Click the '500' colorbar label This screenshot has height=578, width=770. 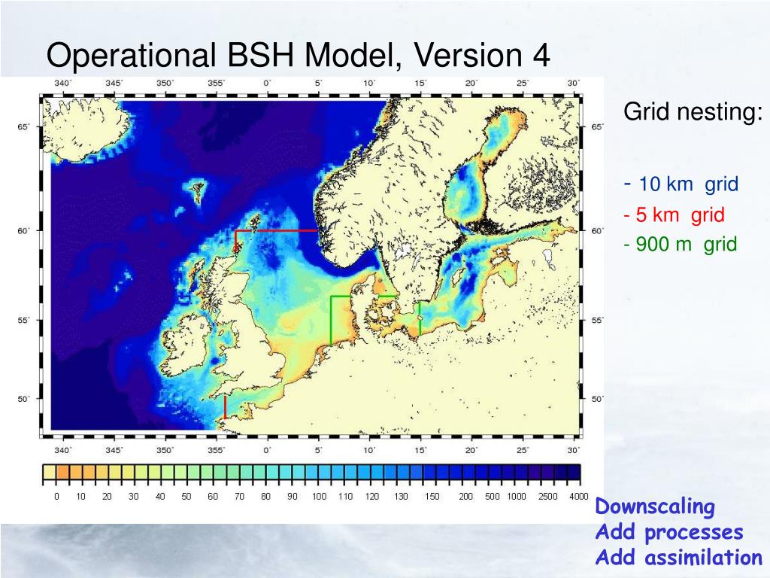492,497
